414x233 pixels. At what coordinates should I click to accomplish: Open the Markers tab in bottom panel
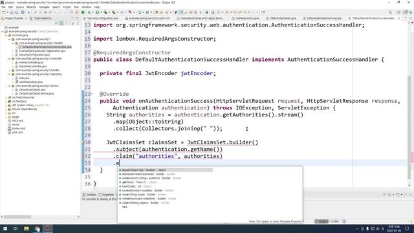point(89,195)
